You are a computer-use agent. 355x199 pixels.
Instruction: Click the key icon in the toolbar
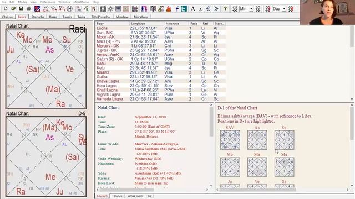click(x=225, y=9)
